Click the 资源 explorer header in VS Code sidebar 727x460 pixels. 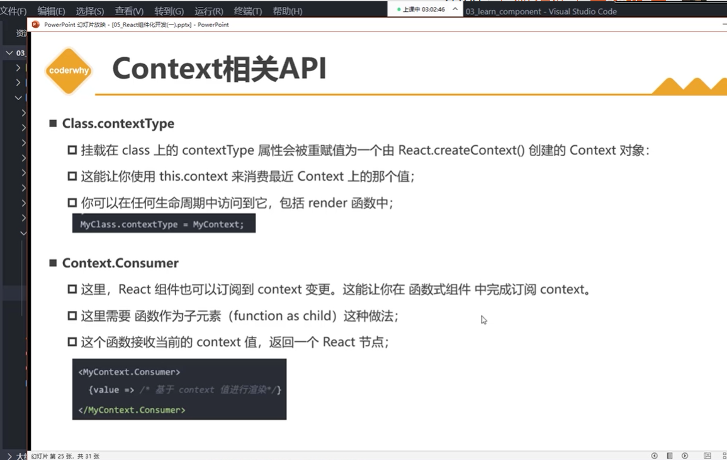21,33
